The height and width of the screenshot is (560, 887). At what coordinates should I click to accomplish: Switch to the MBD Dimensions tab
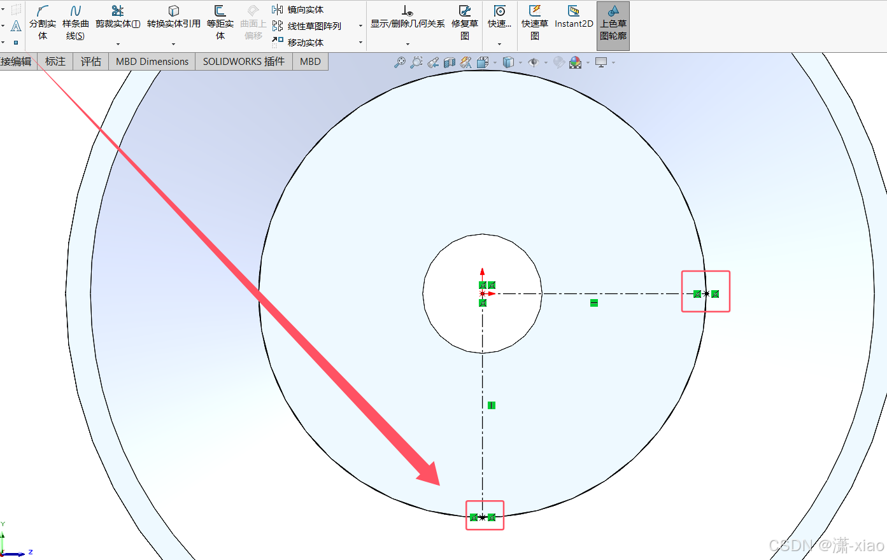[152, 61]
